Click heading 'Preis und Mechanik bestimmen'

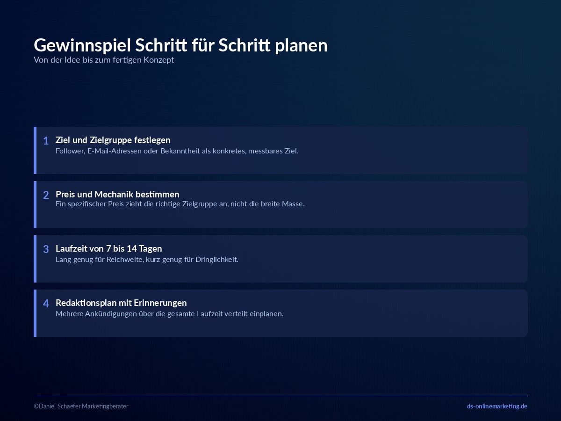coord(117,194)
